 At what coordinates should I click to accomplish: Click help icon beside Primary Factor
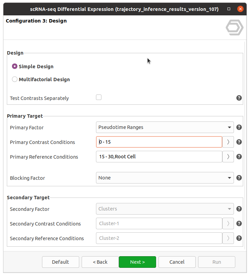(x=239, y=127)
